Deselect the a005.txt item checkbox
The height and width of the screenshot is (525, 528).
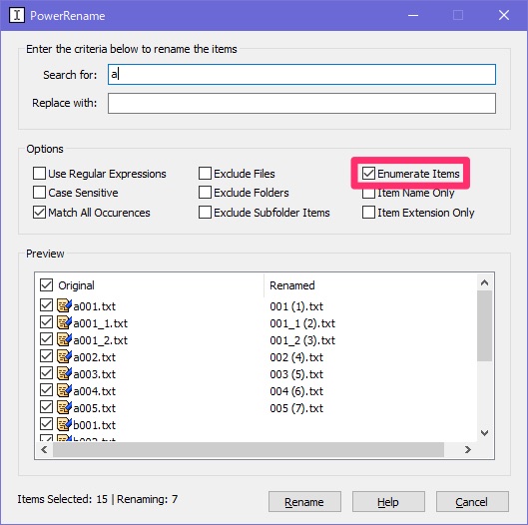pyautogui.click(x=46, y=407)
